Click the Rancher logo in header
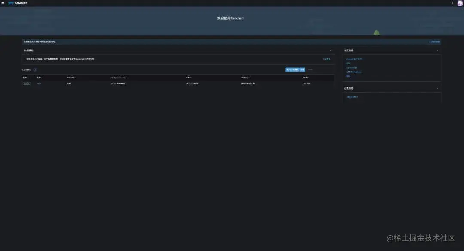 [18, 3]
